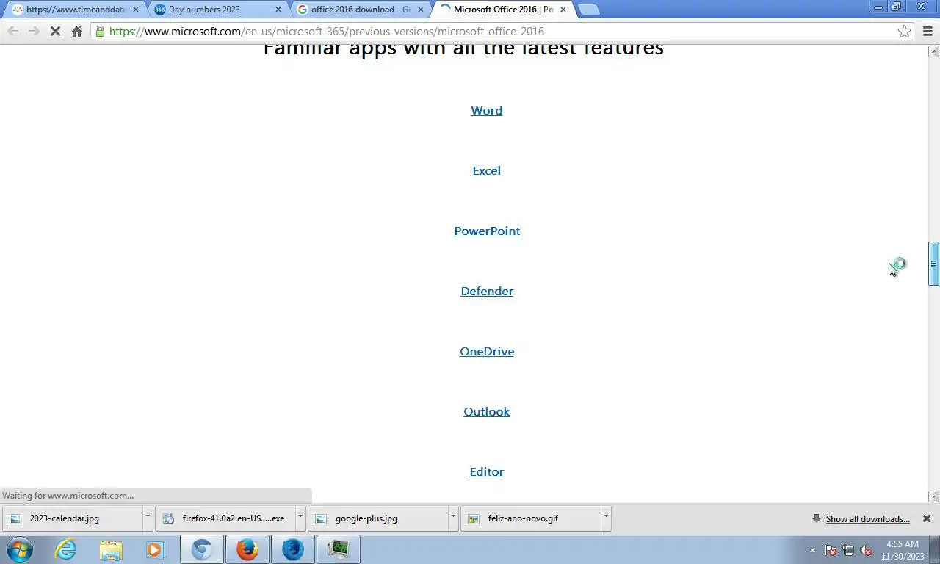Click the scrollbar bottom arrow
Image resolution: width=940 pixels, height=564 pixels.
coord(934,496)
